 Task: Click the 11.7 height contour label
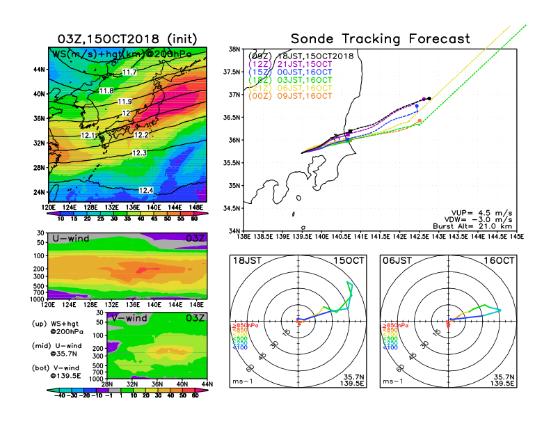[129, 72]
